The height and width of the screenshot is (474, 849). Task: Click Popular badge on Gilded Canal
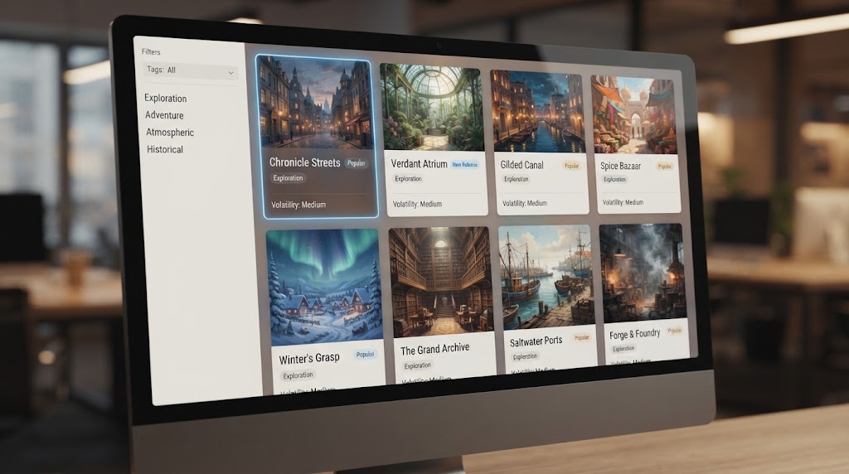[x=571, y=166]
